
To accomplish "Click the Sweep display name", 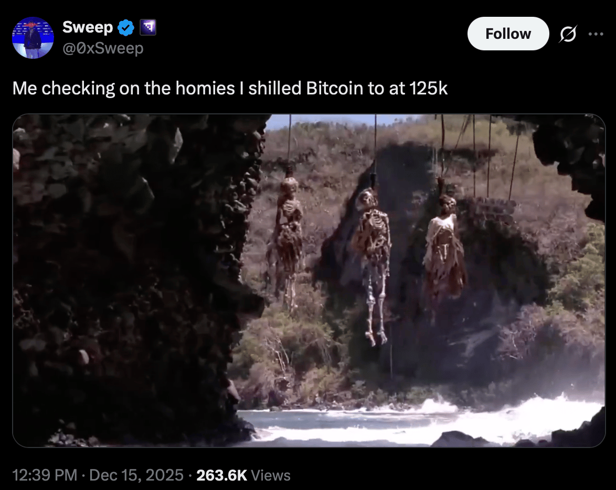I will 88,27.
